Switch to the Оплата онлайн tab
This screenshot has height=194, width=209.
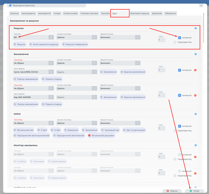[70, 13]
